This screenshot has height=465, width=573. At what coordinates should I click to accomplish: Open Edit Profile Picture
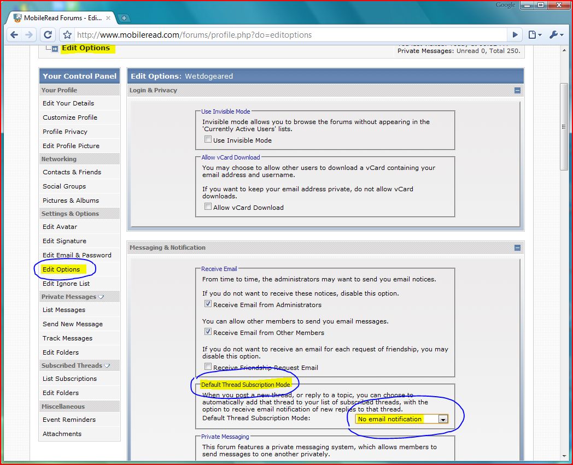coord(71,146)
